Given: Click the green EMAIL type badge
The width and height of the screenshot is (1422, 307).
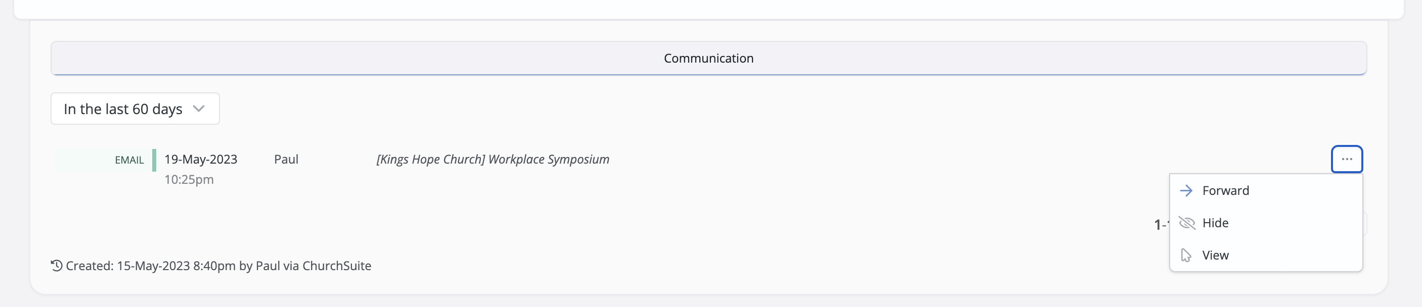Looking at the screenshot, I should tap(129, 160).
